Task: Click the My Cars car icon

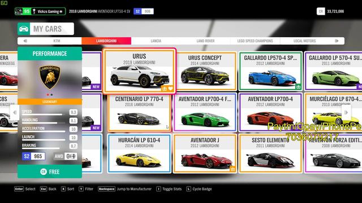Action: 24,29
